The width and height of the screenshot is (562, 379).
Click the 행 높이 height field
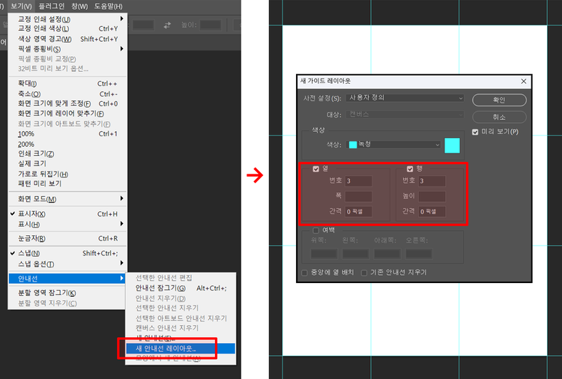pyautogui.click(x=432, y=196)
